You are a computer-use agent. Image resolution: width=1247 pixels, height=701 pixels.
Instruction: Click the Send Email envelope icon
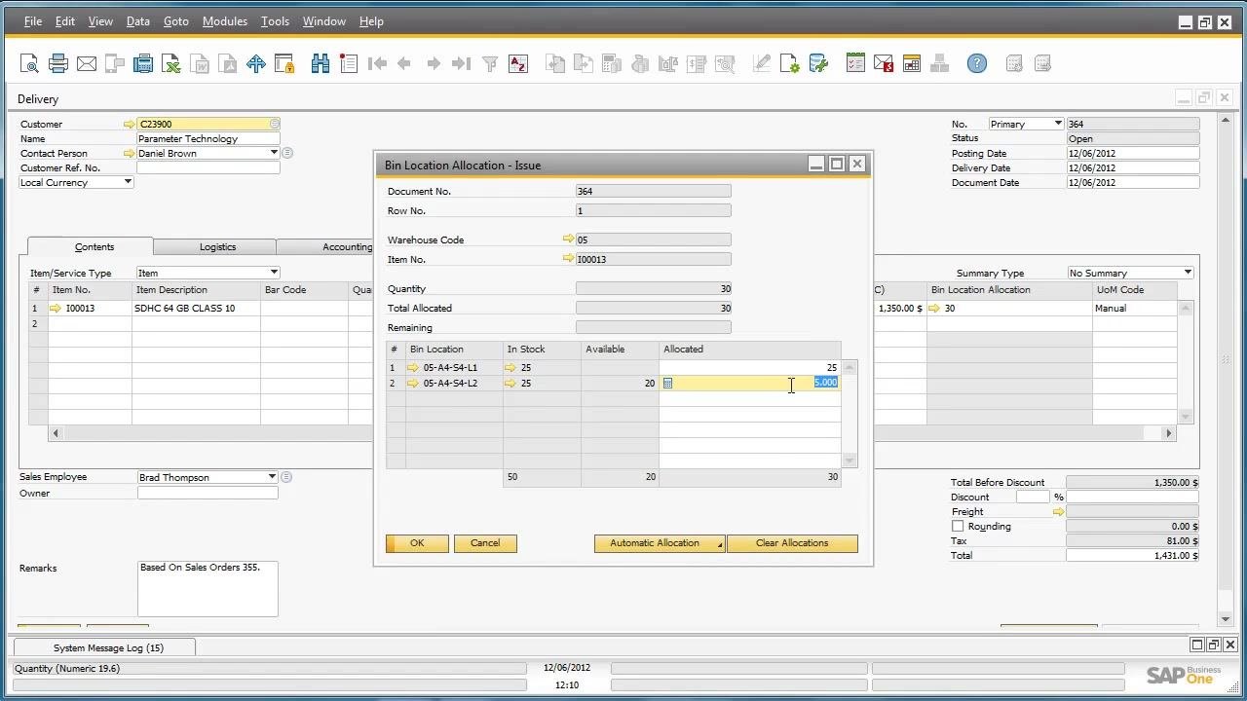point(87,64)
